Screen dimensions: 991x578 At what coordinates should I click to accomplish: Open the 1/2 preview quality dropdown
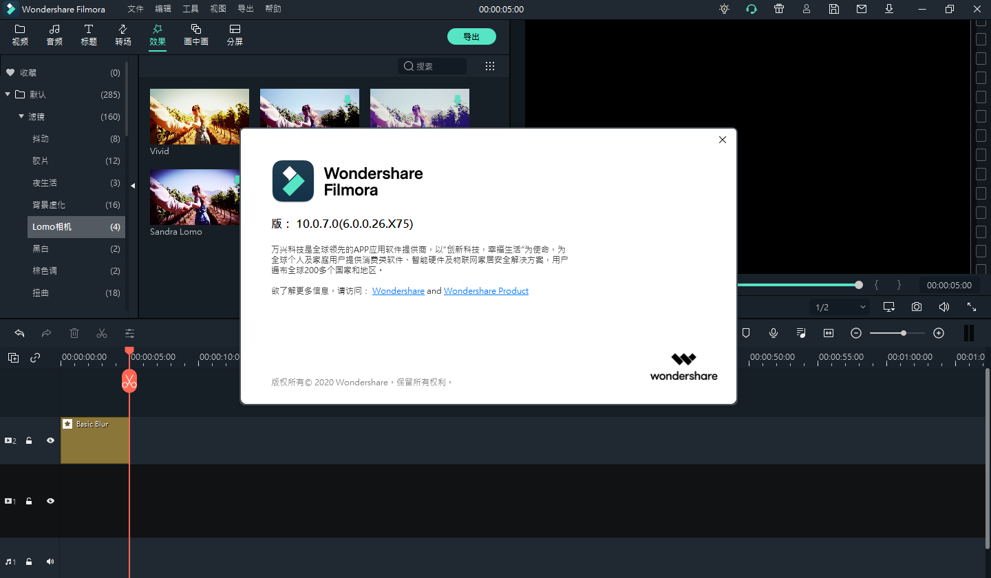(x=840, y=307)
